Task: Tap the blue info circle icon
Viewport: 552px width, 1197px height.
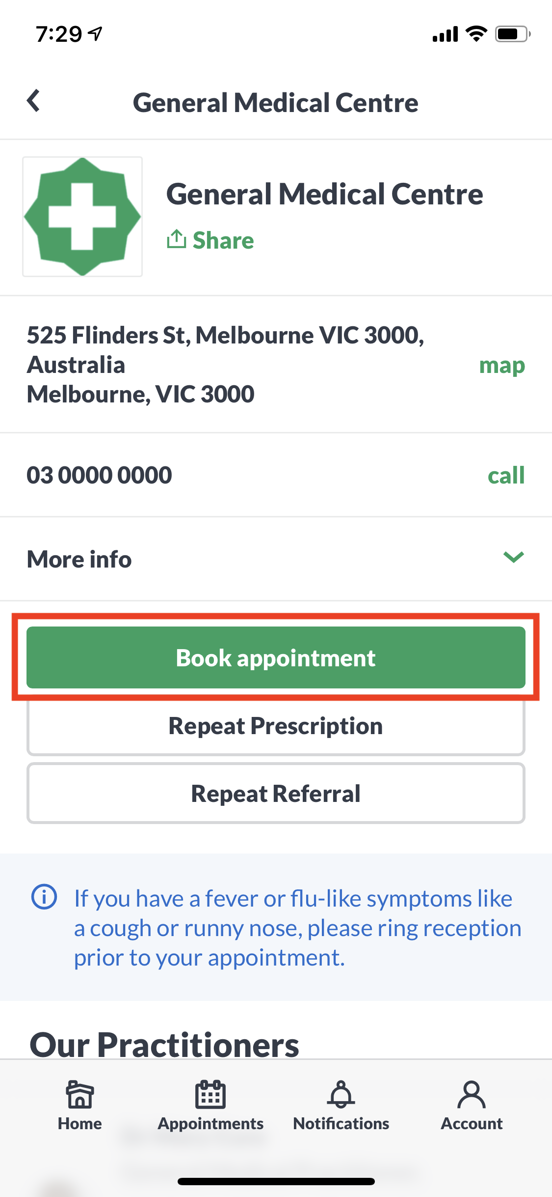Action: [x=44, y=897]
